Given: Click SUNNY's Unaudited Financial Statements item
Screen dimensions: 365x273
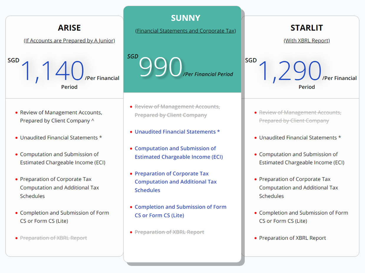Looking at the screenshot, I should (177, 131).
